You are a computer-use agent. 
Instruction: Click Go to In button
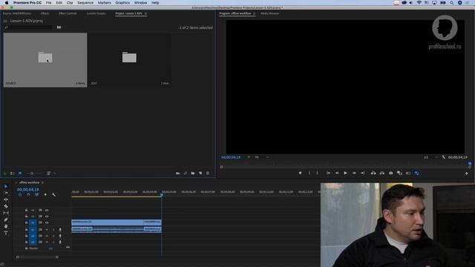point(328,173)
